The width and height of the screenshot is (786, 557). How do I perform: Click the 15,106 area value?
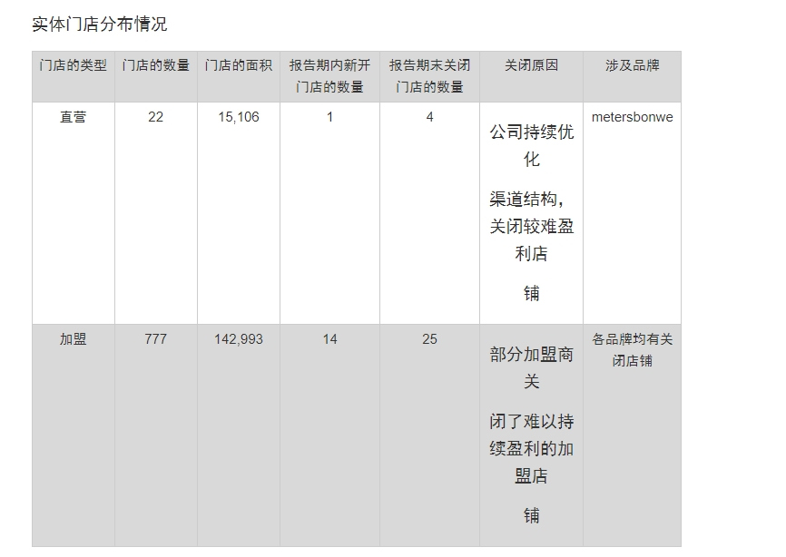(x=239, y=117)
